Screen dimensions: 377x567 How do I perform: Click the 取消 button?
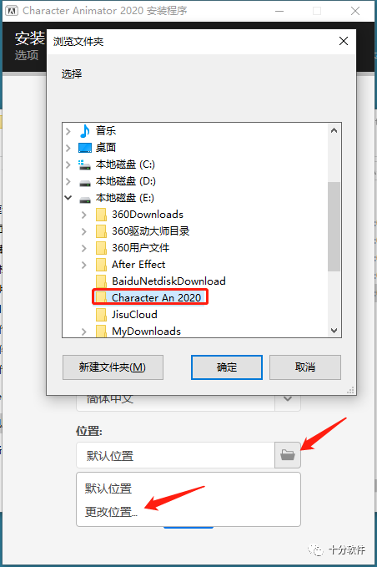[305, 367]
